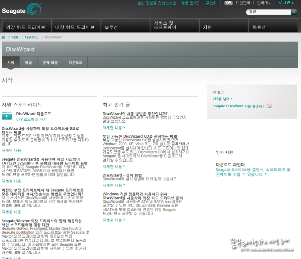301x259 pixels.
Task: Switch to the 문제 해결 tab
Action: (50, 62)
